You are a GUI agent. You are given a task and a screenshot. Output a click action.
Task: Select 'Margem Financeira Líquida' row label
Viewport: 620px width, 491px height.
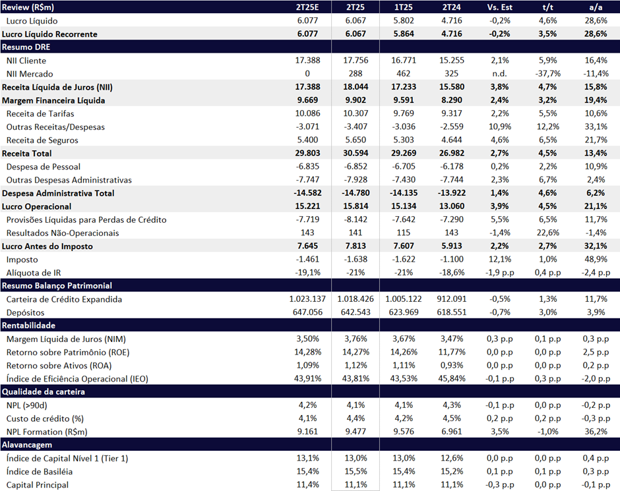[x=53, y=100]
